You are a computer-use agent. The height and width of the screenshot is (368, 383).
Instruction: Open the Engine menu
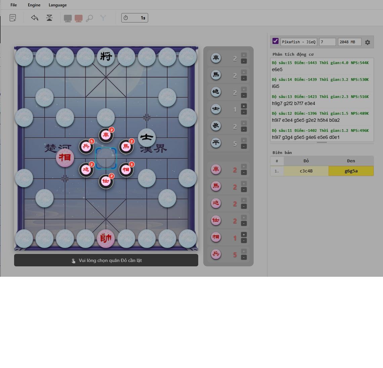(34, 5)
